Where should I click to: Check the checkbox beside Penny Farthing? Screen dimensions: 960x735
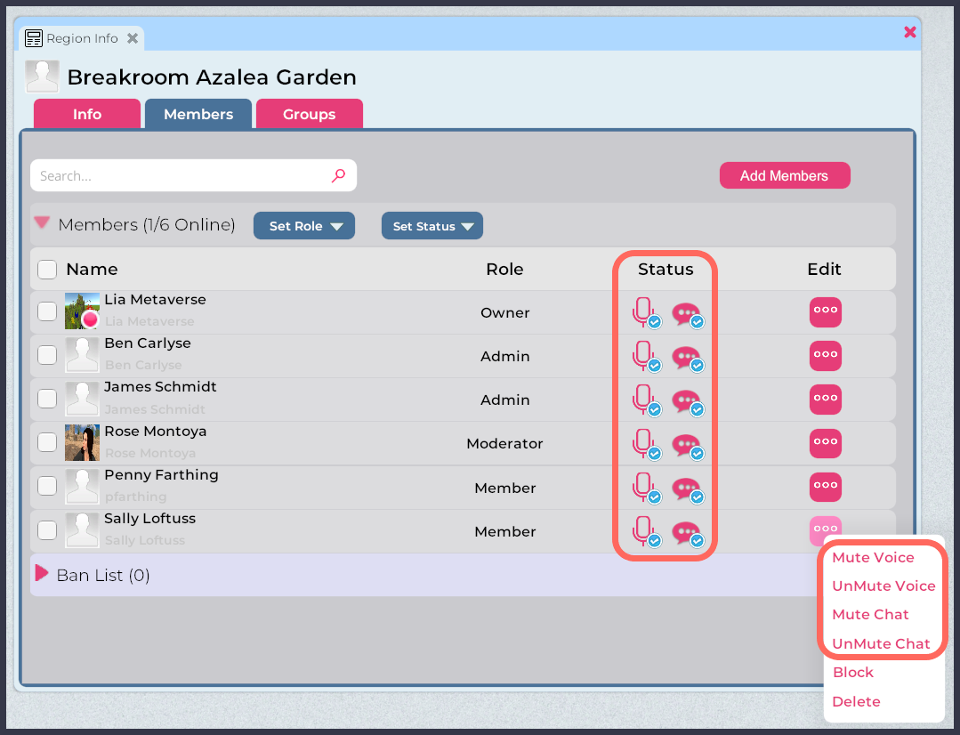click(46, 485)
